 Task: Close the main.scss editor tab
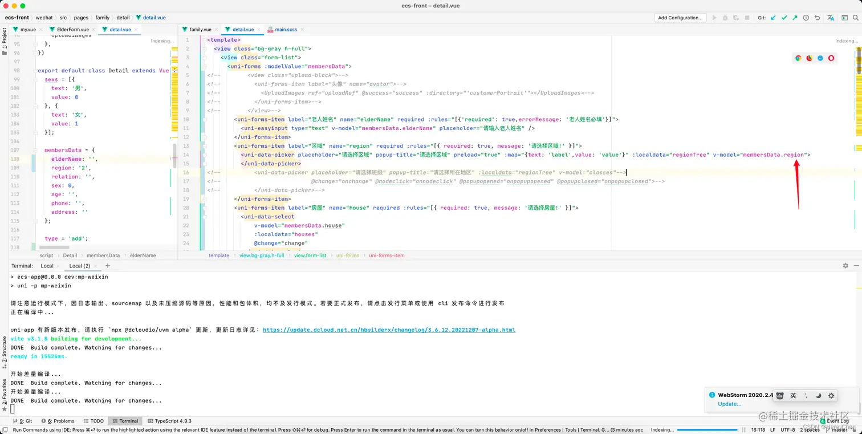pos(302,29)
